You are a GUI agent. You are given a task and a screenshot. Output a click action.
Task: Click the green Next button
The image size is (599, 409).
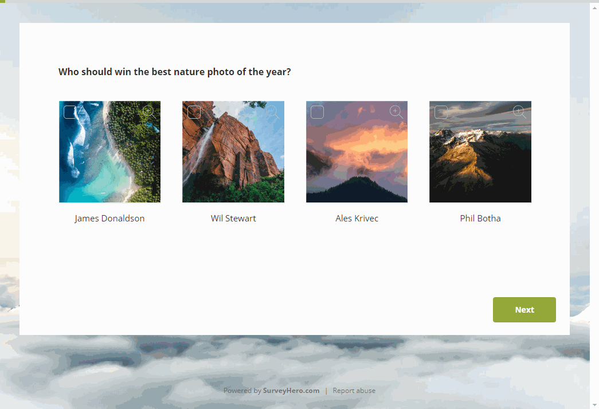pos(524,310)
